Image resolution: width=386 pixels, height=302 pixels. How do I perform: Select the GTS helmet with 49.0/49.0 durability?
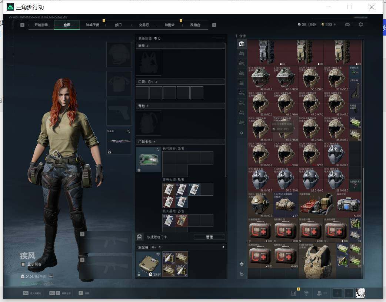(x=260, y=78)
